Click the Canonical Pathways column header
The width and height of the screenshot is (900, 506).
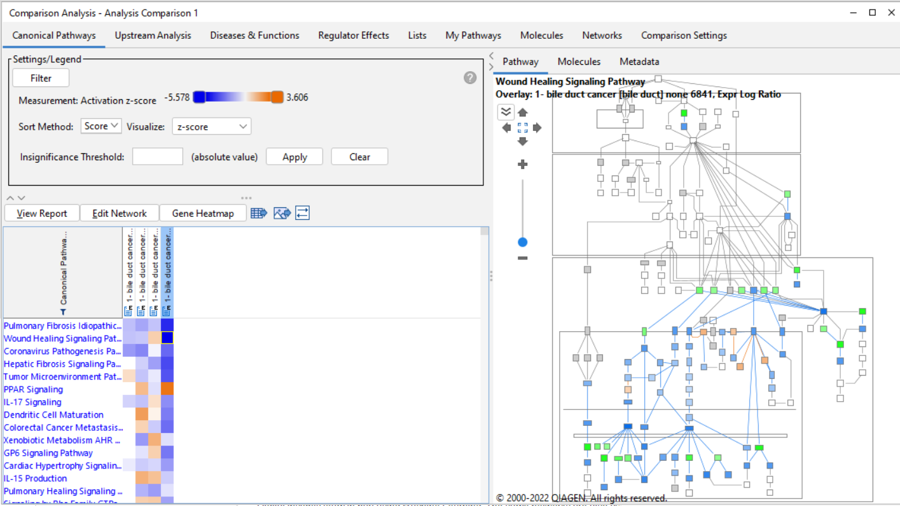[x=63, y=272]
